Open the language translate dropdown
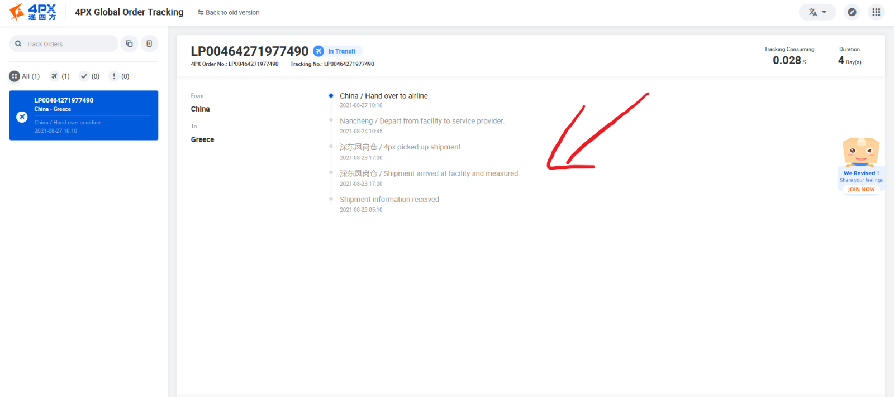Image resolution: width=894 pixels, height=397 pixels. (817, 12)
